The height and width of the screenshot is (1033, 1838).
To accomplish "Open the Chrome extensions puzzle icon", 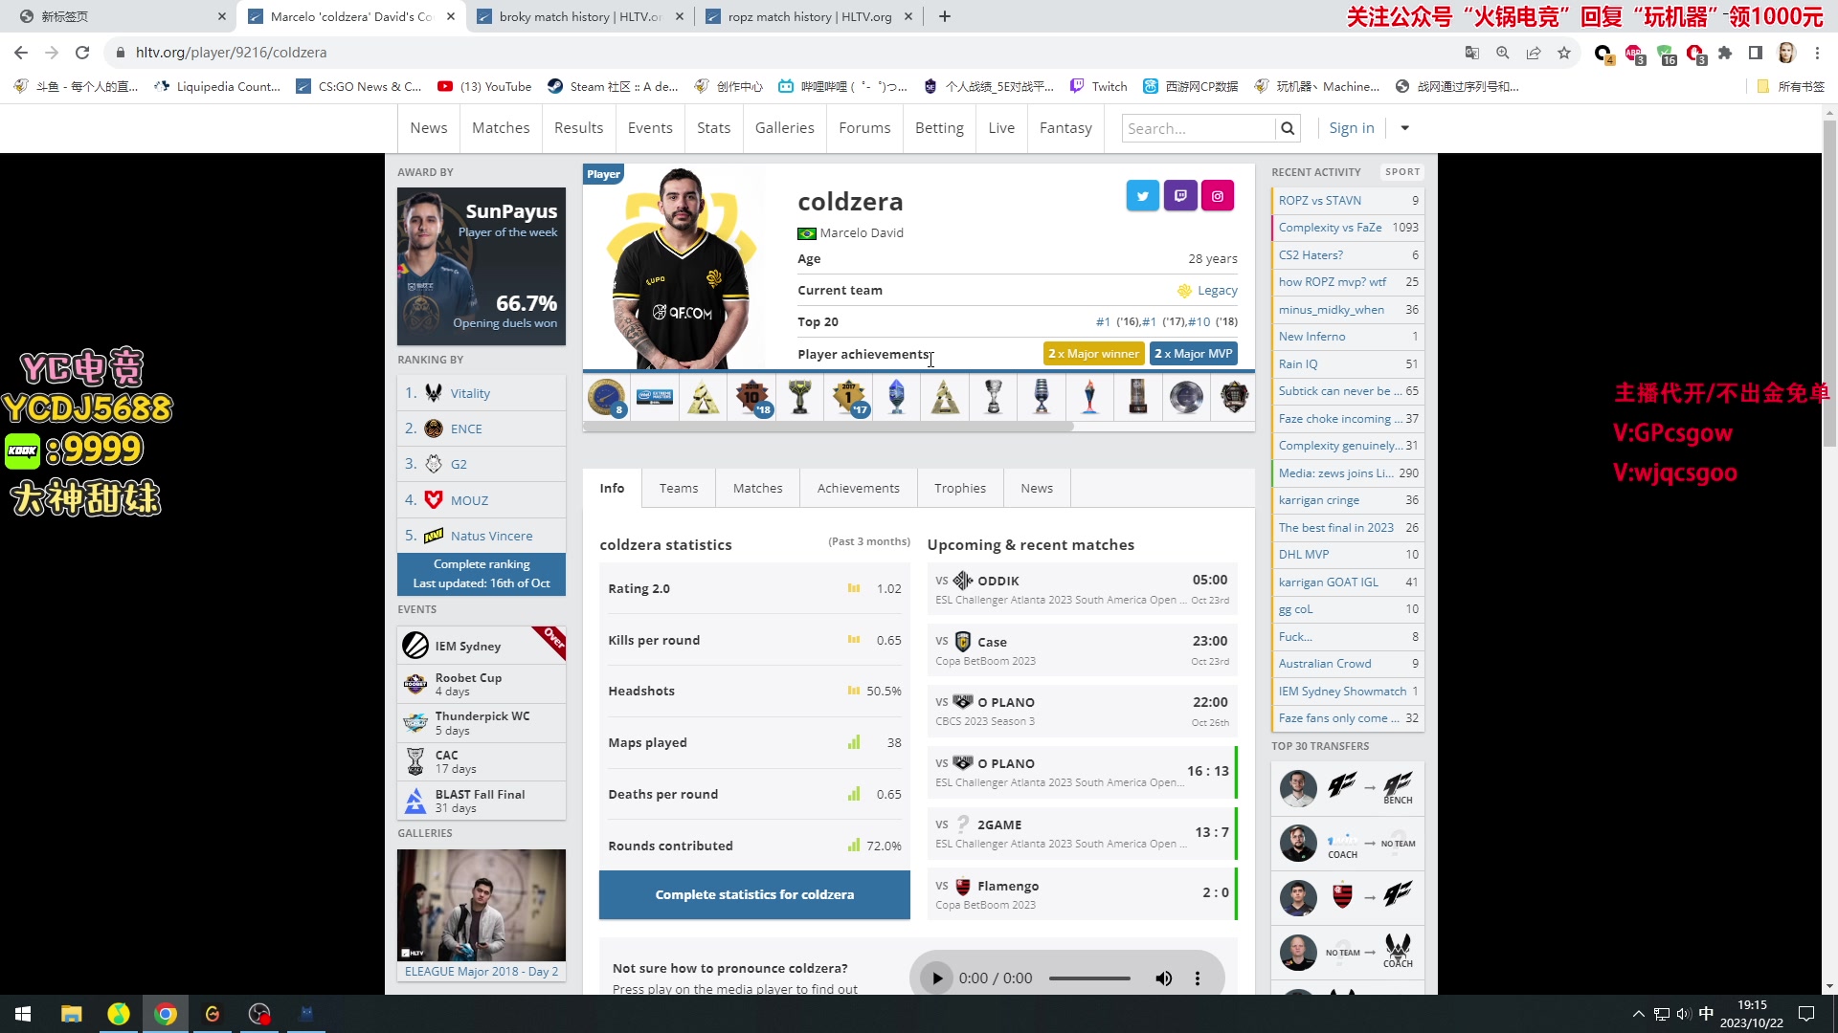I will click(x=1725, y=53).
